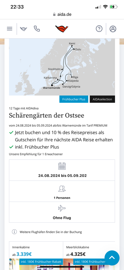Tap the Innenkabine cabin photo thumbnail
The width and height of the screenshot is (124, 270).
pyautogui.click(x=36, y=264)
